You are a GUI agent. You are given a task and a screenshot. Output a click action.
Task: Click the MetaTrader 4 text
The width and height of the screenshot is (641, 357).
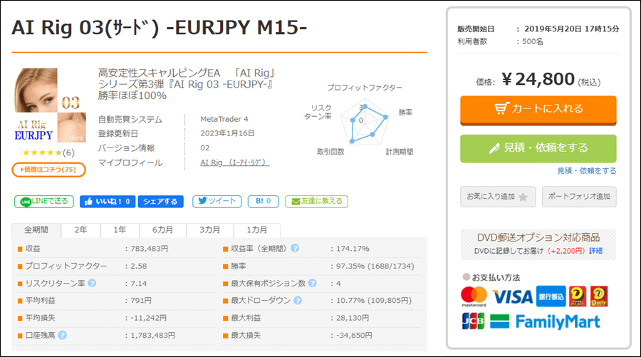[x=224, y=119]
